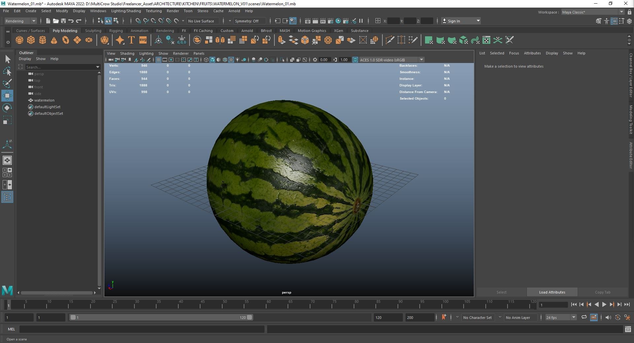The width and height of the screenshot is (634, 343).
Task: Create a polygon plane from the shelf
Action: click(77, 40)
